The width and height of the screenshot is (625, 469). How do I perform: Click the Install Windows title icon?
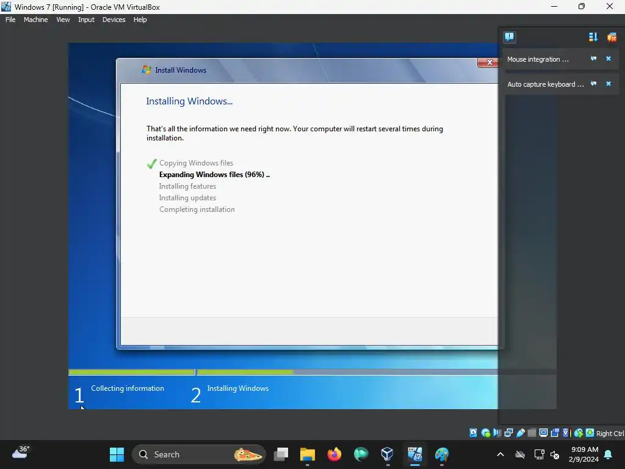[x=146, y=70]
